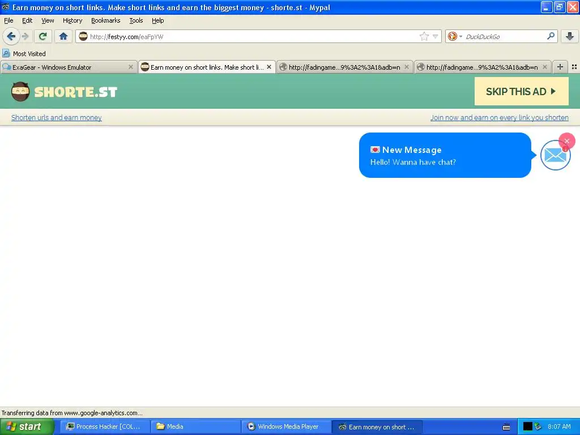
Task: Open the home page button
Action: coord(63,36)
